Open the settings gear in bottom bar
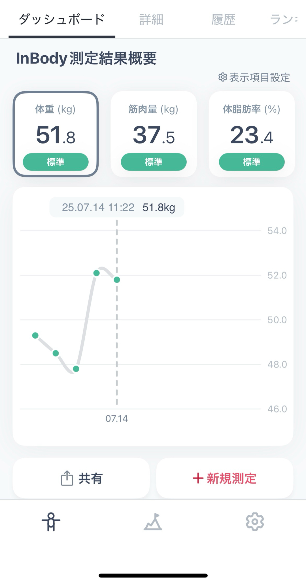This screenshot has height=584, width=306. (x=255, y=521)
